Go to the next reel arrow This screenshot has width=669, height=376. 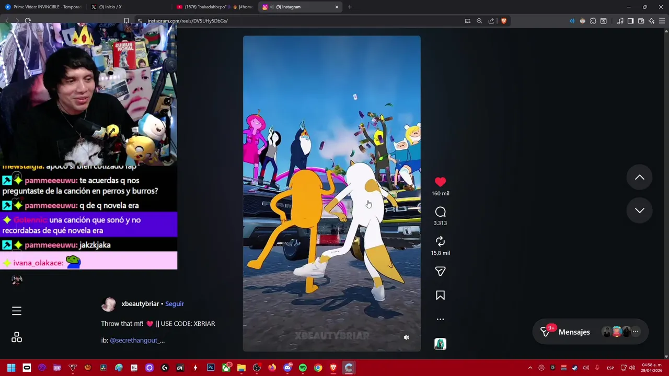pos(639,210)
